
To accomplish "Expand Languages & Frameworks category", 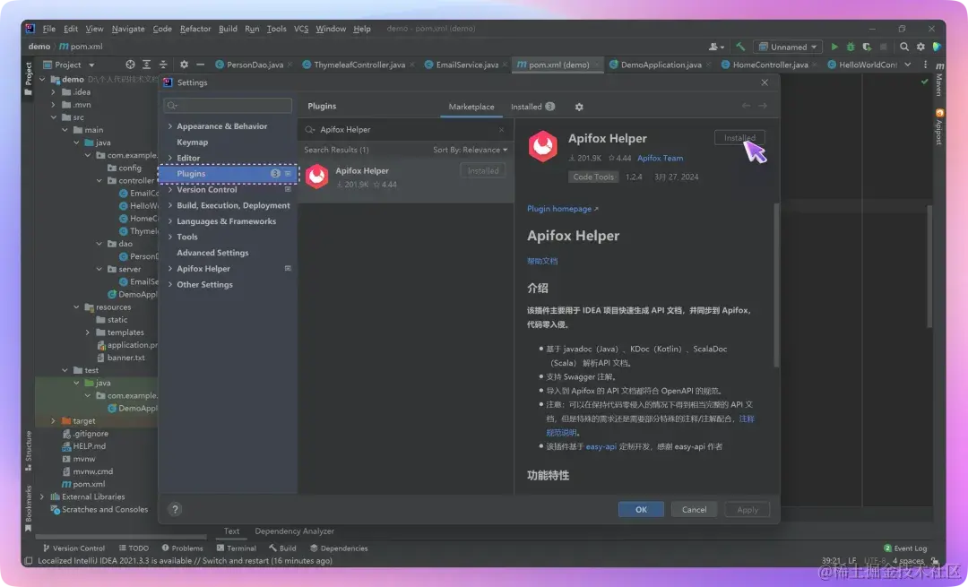I will (x=170, y=221).
